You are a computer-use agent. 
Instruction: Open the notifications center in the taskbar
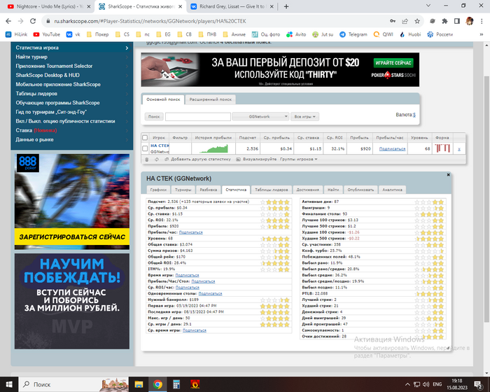coord(478,384)
